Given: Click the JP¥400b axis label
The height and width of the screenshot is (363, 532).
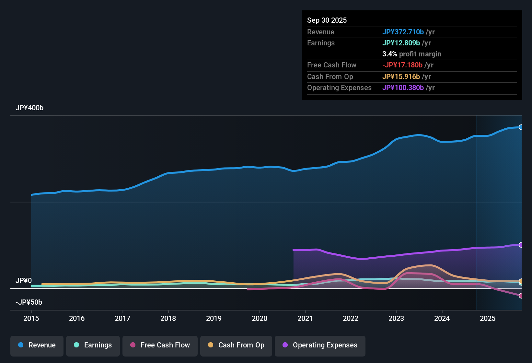Looking at the screenshot, I should click(29, 108).
